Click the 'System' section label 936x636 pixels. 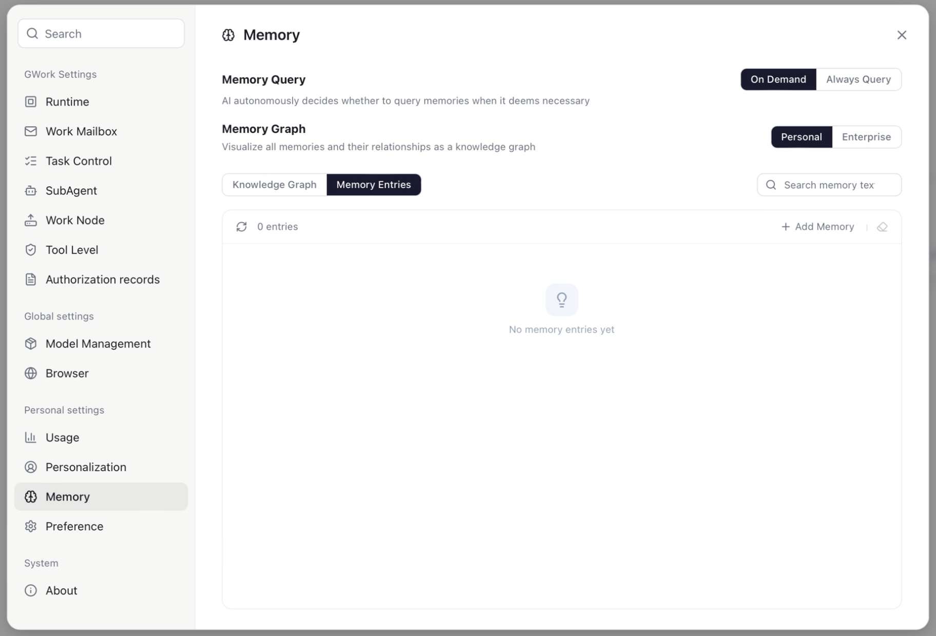pos(41,563)
